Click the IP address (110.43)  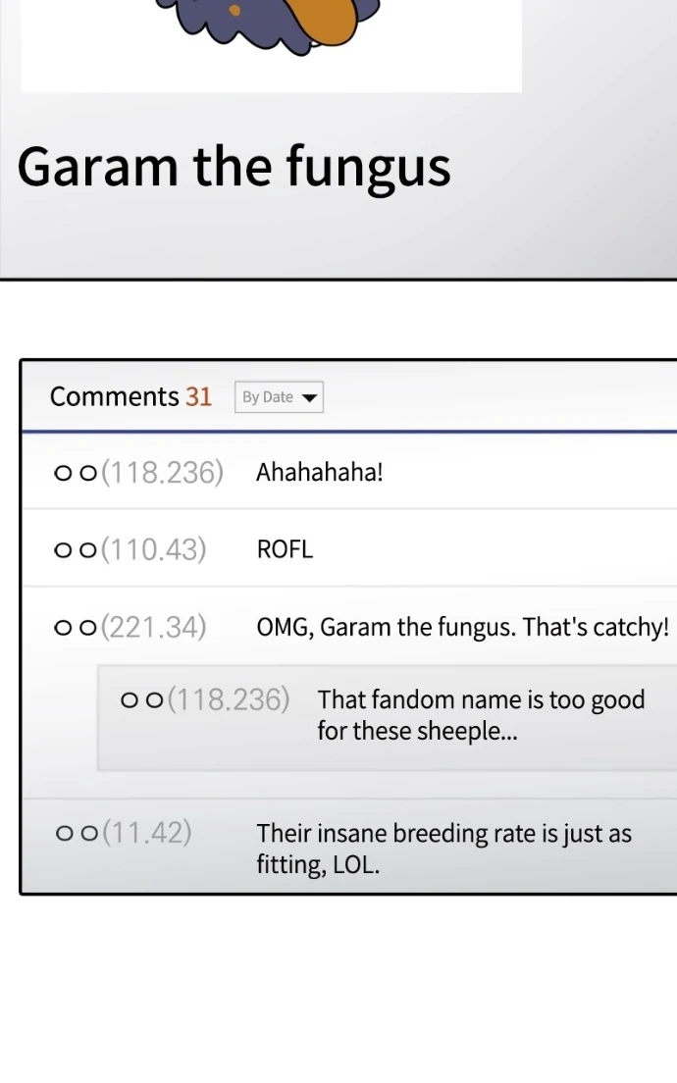click(154, 549)
